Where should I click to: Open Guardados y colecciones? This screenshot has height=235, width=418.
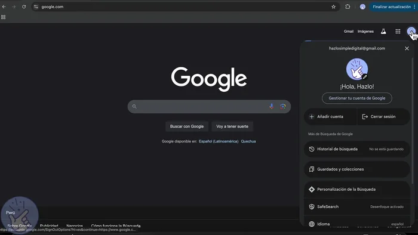pyautogui.click(x=356, y=169)
